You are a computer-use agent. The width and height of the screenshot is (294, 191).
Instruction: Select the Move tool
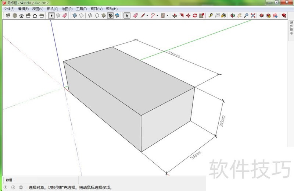point(188,15)
